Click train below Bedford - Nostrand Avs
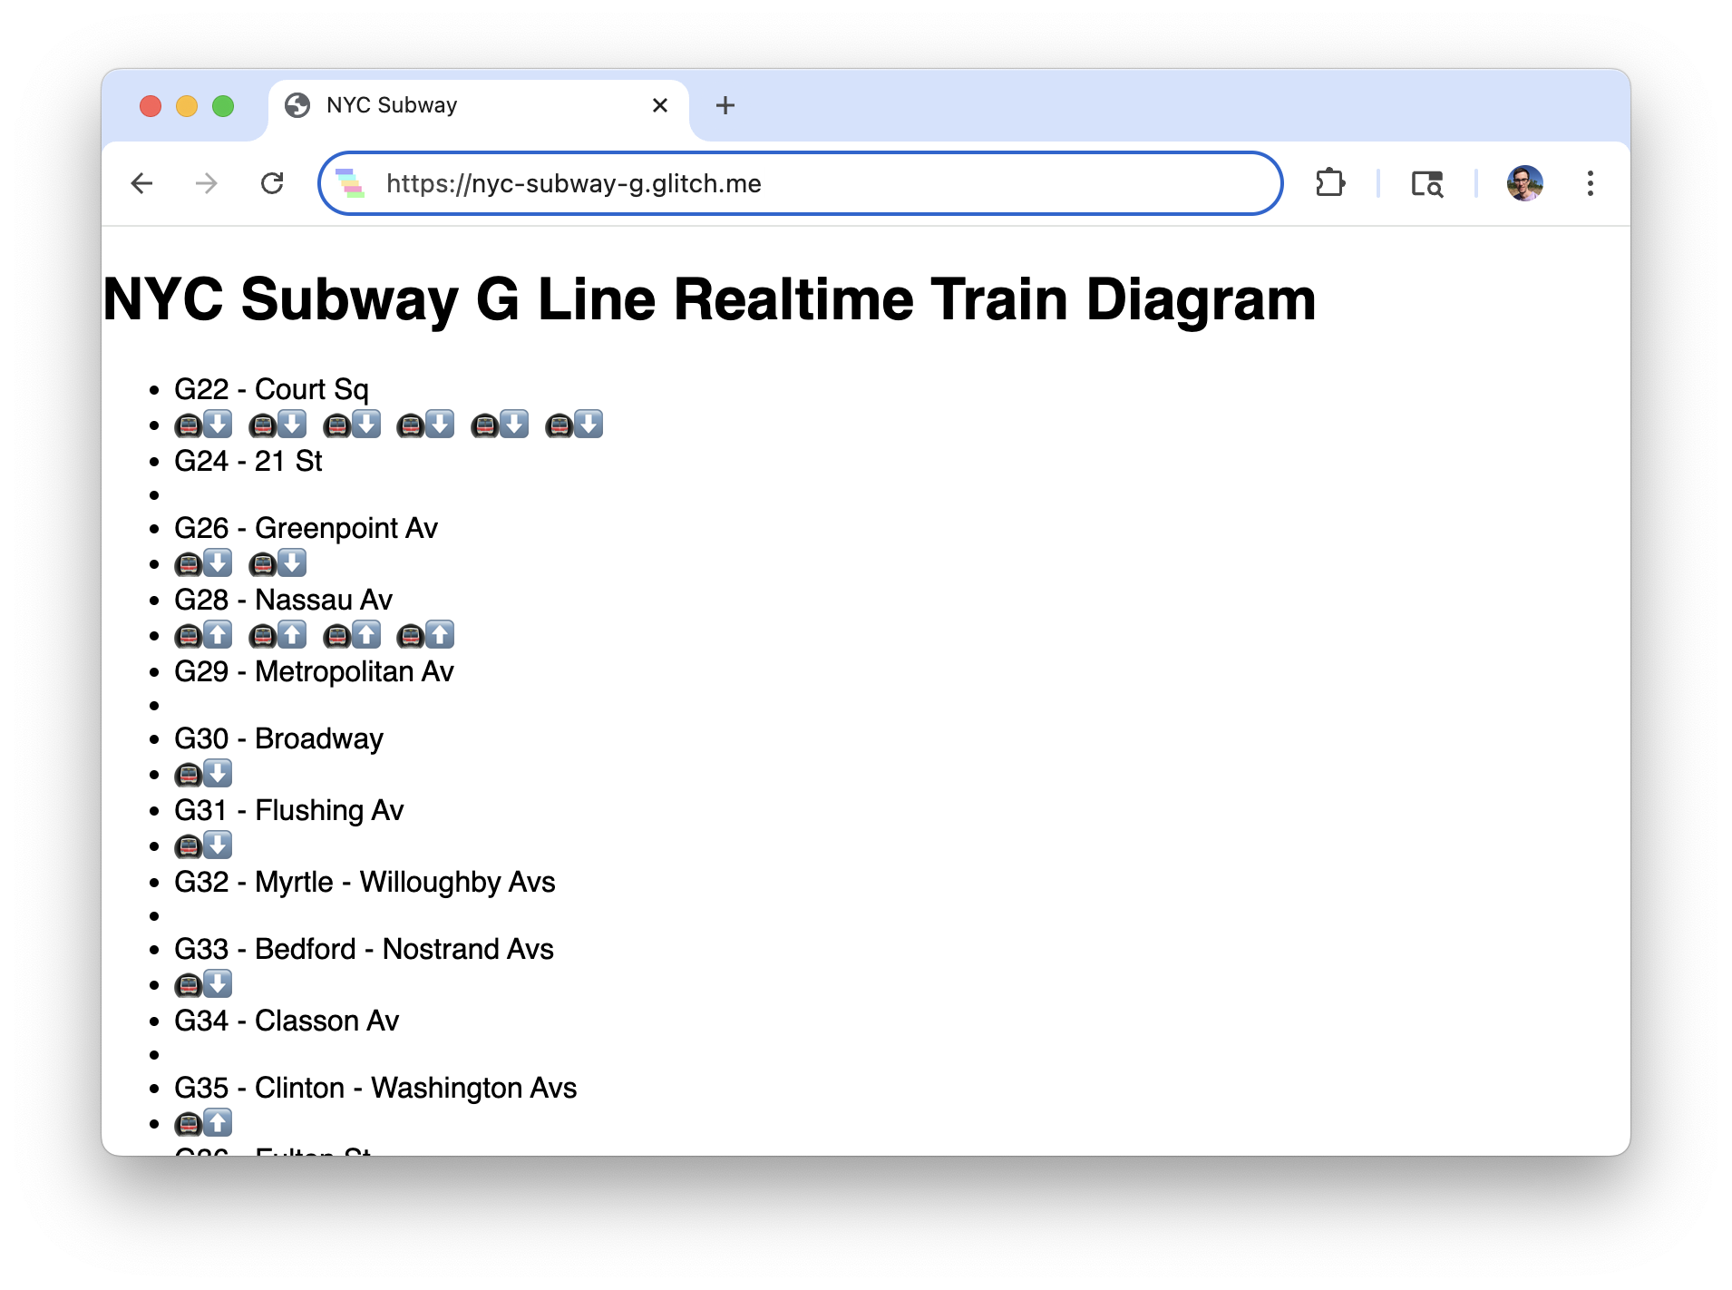1732x1290 pixels. [203, 984]
